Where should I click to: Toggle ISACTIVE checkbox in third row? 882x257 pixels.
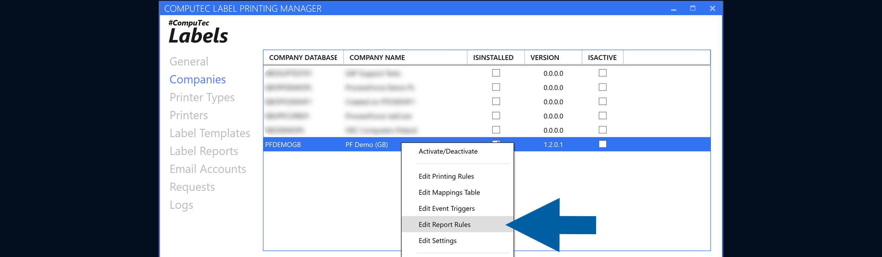click(x=603, y=102)
